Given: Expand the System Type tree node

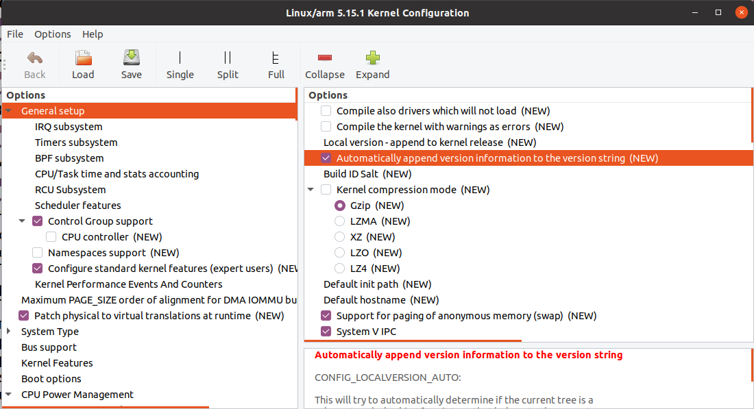Looking at the screenshot, I should coord(9,331).
